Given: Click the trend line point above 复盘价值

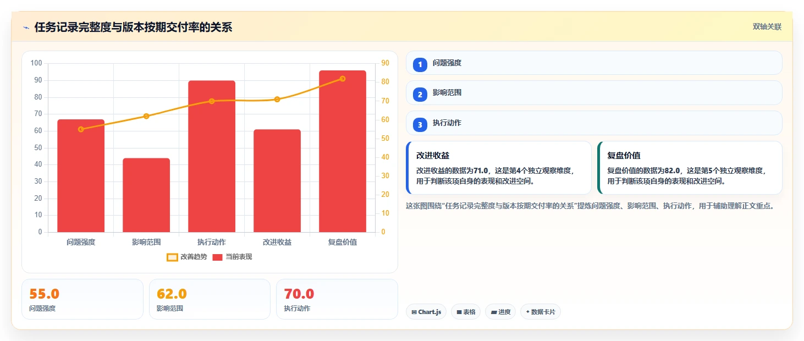Looking at the screenshot, I should pos(343,79).
